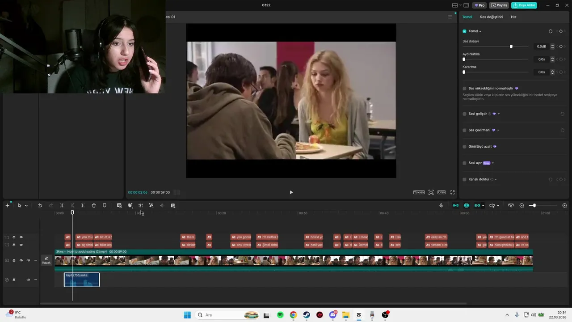Expand the selection tool dropdown arrow
This screenshot has width=572, height=322.
pyautogui.click(x=26, y=206)
